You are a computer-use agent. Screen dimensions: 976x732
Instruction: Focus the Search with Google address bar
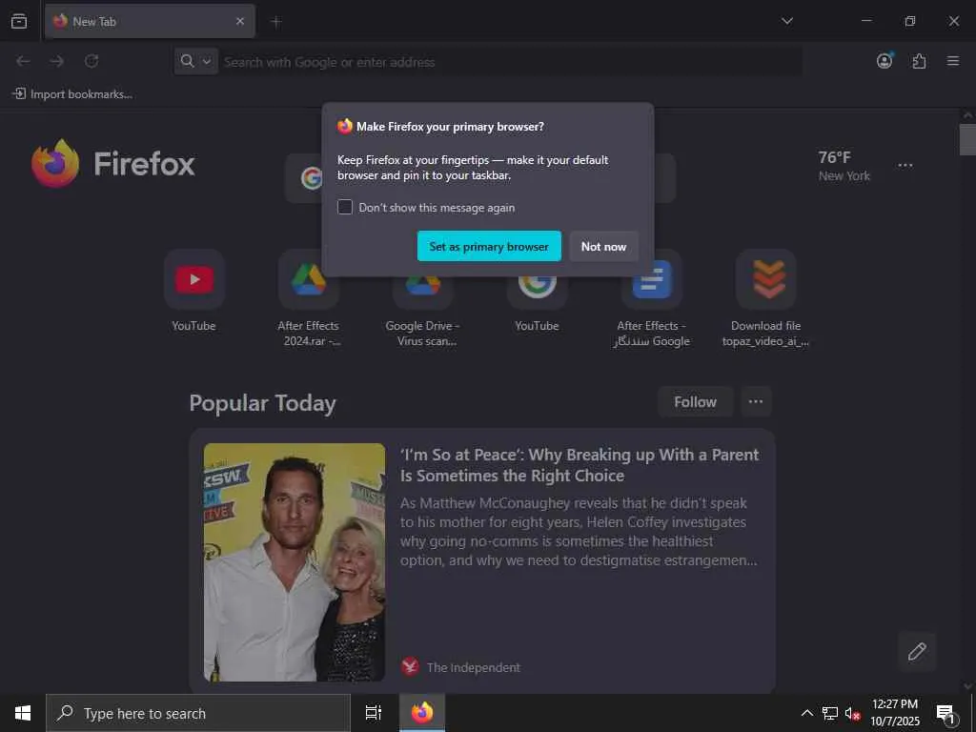tap(511, 62)
